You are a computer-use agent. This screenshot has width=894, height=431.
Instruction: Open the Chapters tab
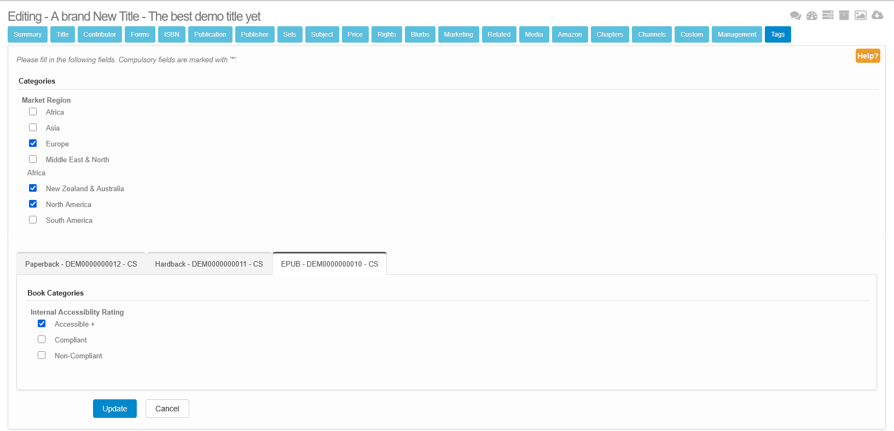click(610, 34)
